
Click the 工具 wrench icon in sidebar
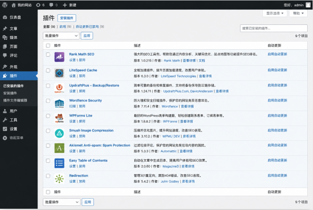click(x=5, y=120)
